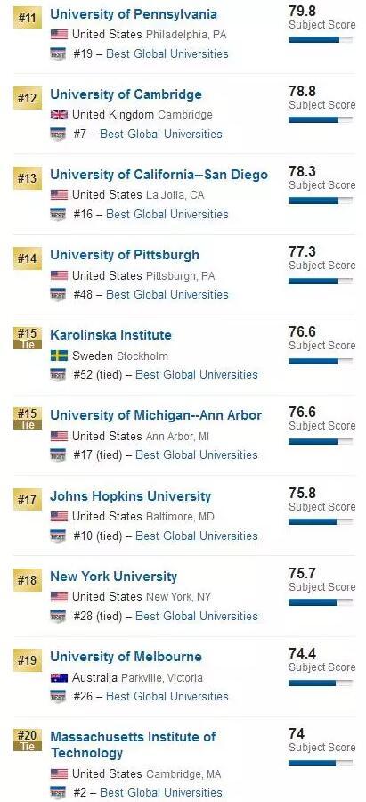This screenshot has width=366, height=802.
Task: Click the #20 Tie rank badge
Action: tap(28, 741)
